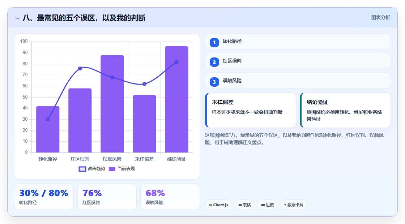Image resolution: width=405 pixels, height=224 pixels.
Task: Toggle the 当前表现 legend swatch
Action: pos(112,169)
